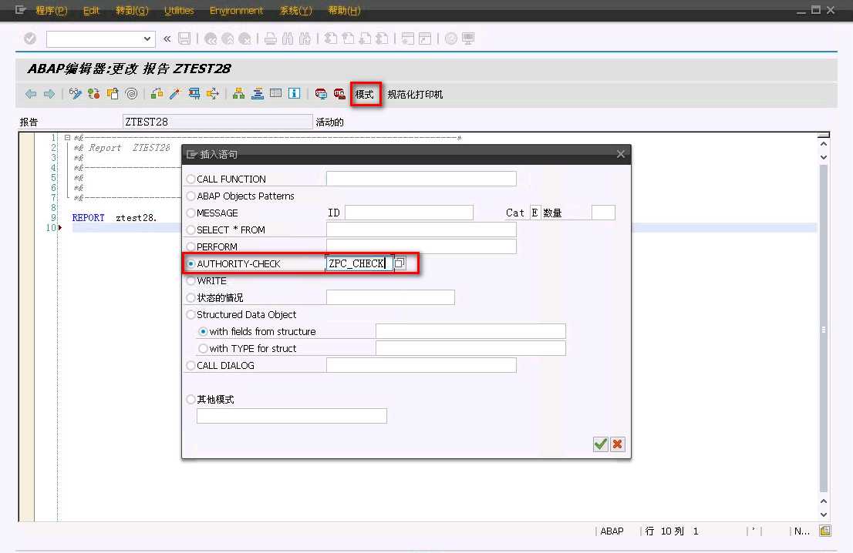
Task: Click the MESSAGE ID input field
Action: point(409,213)
